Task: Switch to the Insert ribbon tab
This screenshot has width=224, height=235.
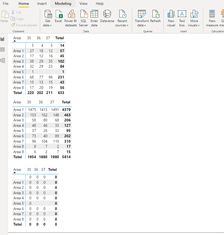Action: pyautogui.click(x=42, y=3)
